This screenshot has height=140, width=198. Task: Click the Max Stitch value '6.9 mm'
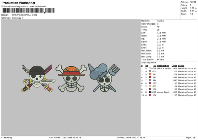tap(161, 51)
